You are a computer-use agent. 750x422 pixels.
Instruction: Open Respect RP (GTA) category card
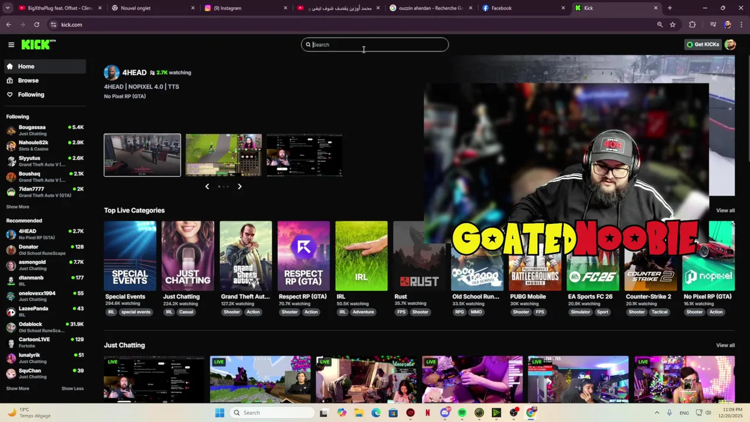point(304,256)
